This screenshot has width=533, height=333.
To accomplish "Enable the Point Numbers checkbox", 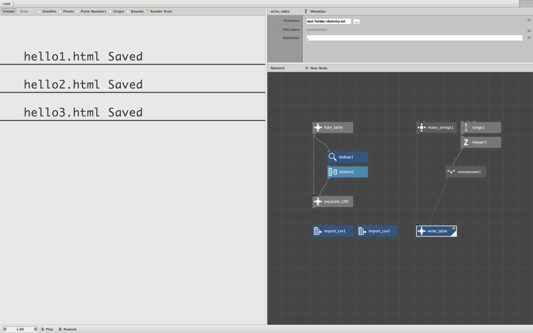I will (x=78, y=11).
